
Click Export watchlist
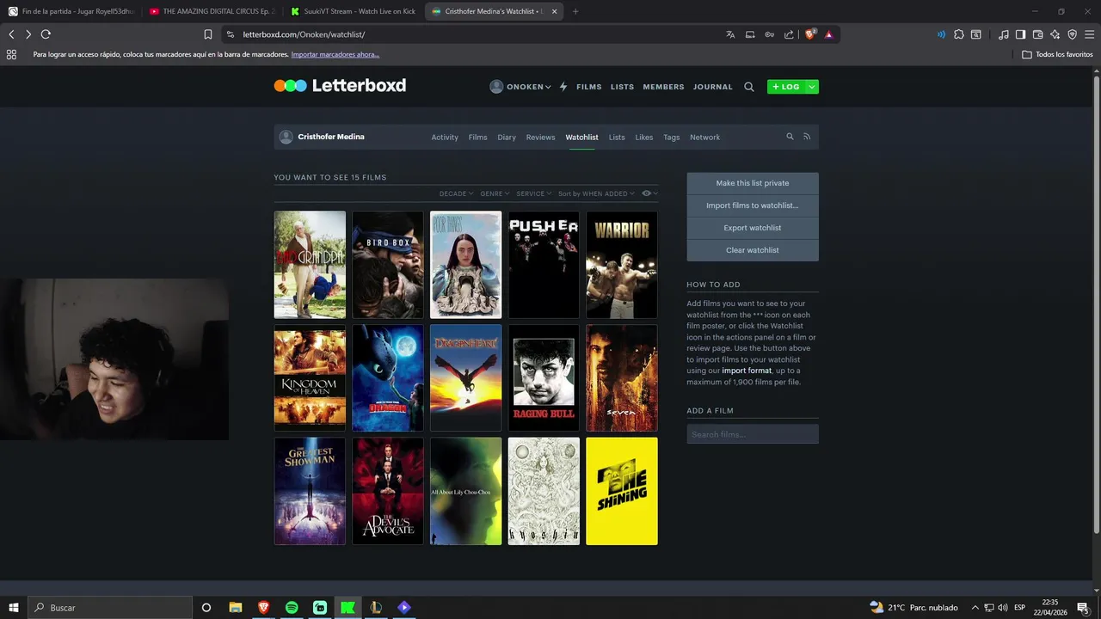pyautogui.click(x=753, y=228)
